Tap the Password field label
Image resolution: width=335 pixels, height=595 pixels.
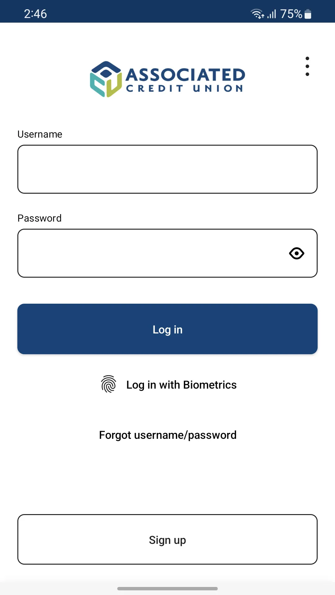[39, 218]
